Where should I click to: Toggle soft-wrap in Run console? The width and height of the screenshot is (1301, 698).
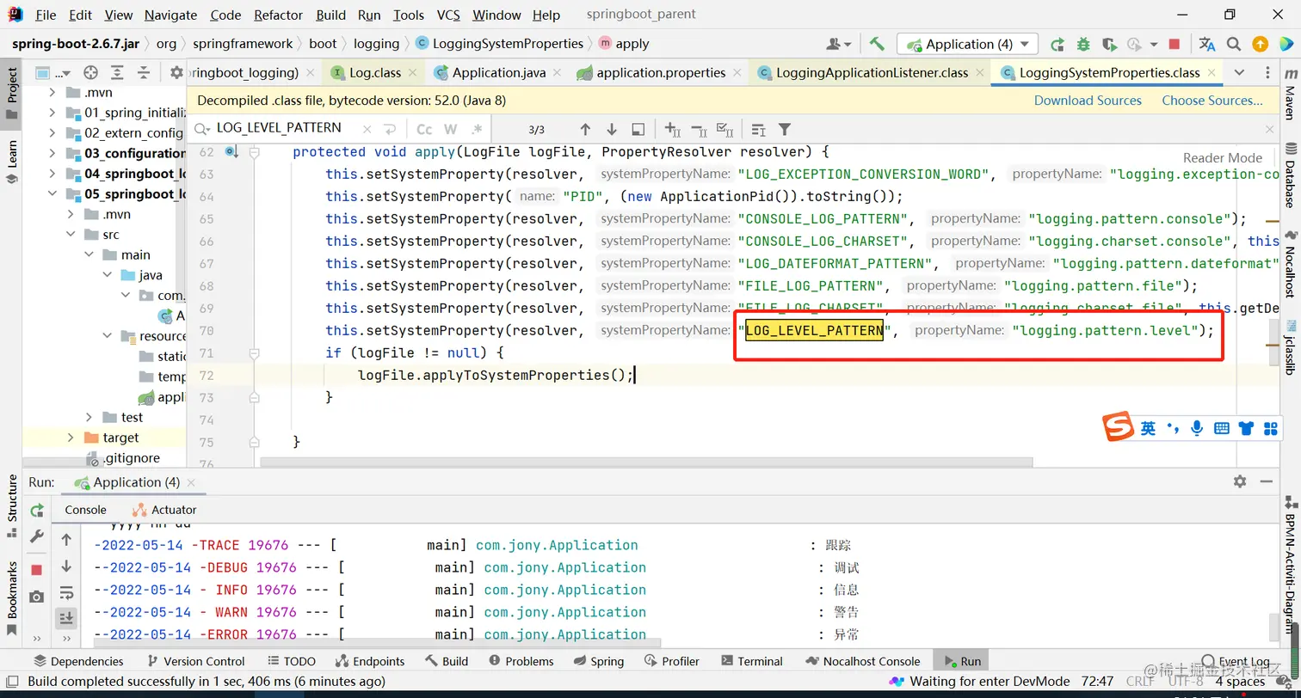click(x=66, y=593)
